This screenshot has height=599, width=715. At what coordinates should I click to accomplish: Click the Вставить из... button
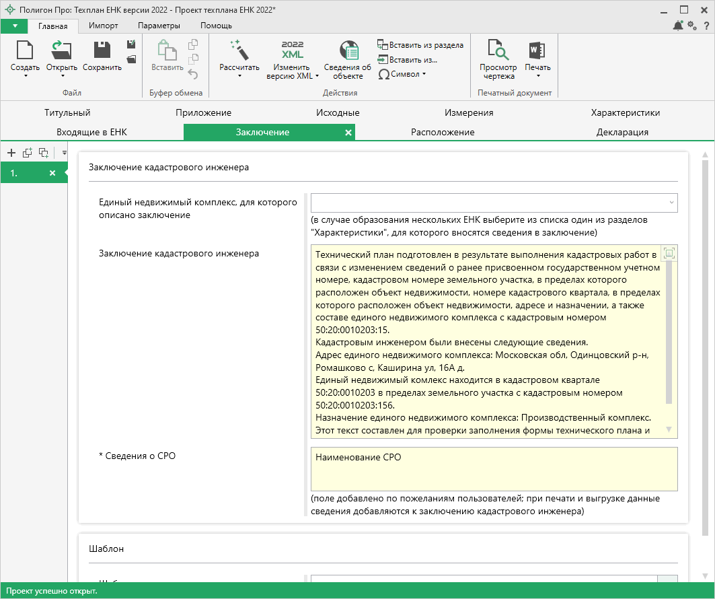pos(408,59)
